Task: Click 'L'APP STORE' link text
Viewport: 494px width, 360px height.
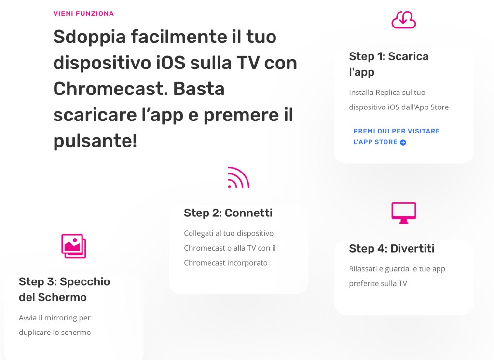Action: (x=375, y=142)
